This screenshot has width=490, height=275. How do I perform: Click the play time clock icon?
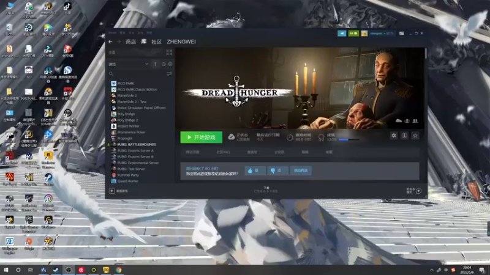pyautogui.click(x=290, y=137)
